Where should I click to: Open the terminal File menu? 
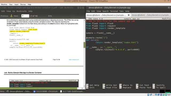88,11
